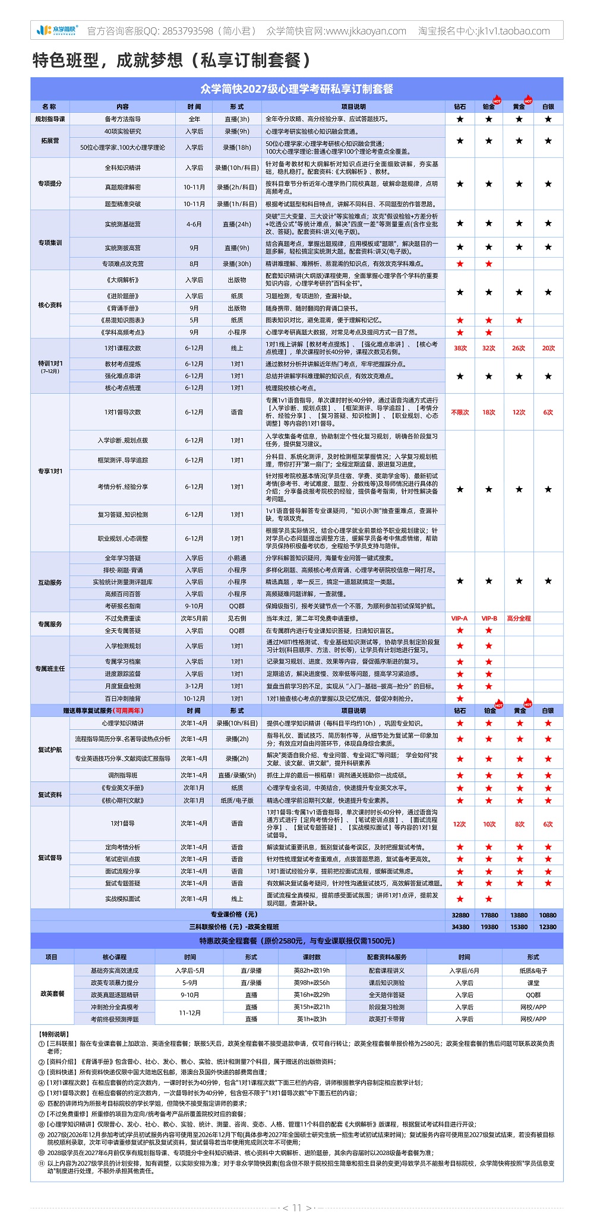The height and width of the screenshot is (1228, 594).
Task: Click the 名称 column header
Action: click(x=49, y=107)
